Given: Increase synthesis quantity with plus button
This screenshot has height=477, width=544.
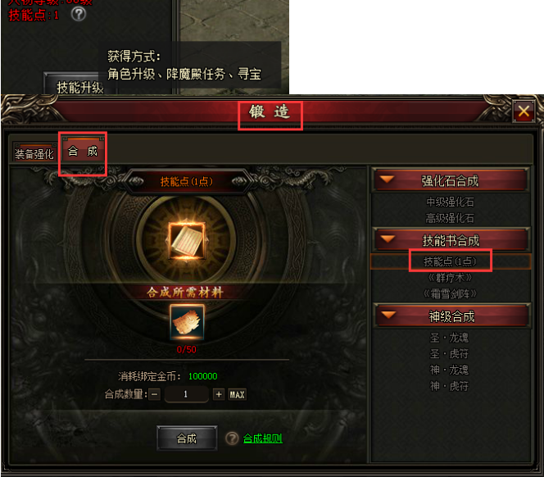Looking at the screenshot, I should tap(219, 394).
